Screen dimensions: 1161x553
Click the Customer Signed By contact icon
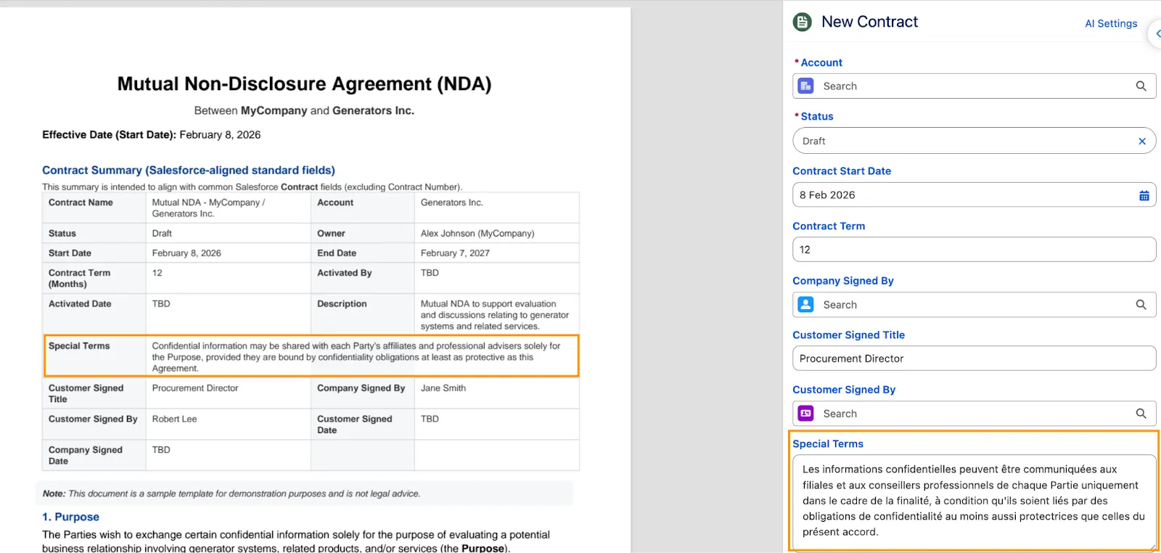point(805,414)
